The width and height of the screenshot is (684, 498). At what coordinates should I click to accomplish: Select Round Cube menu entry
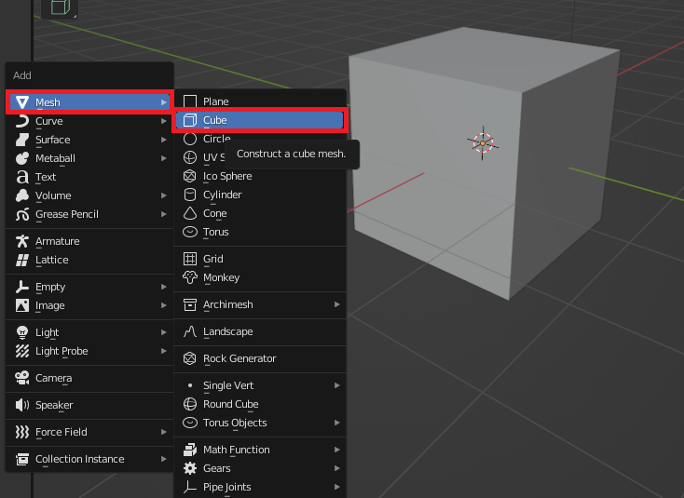(230, 404)
